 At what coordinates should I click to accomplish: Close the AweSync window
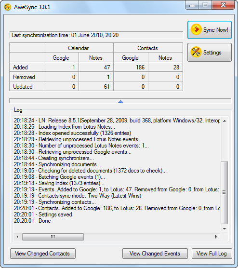223,5
